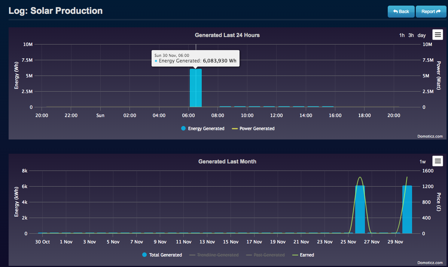Image resolution: width=448 pixels, height=267 pixels.
Task: Click the back arrow icon in the Back button
Action: tap(395, 12)
